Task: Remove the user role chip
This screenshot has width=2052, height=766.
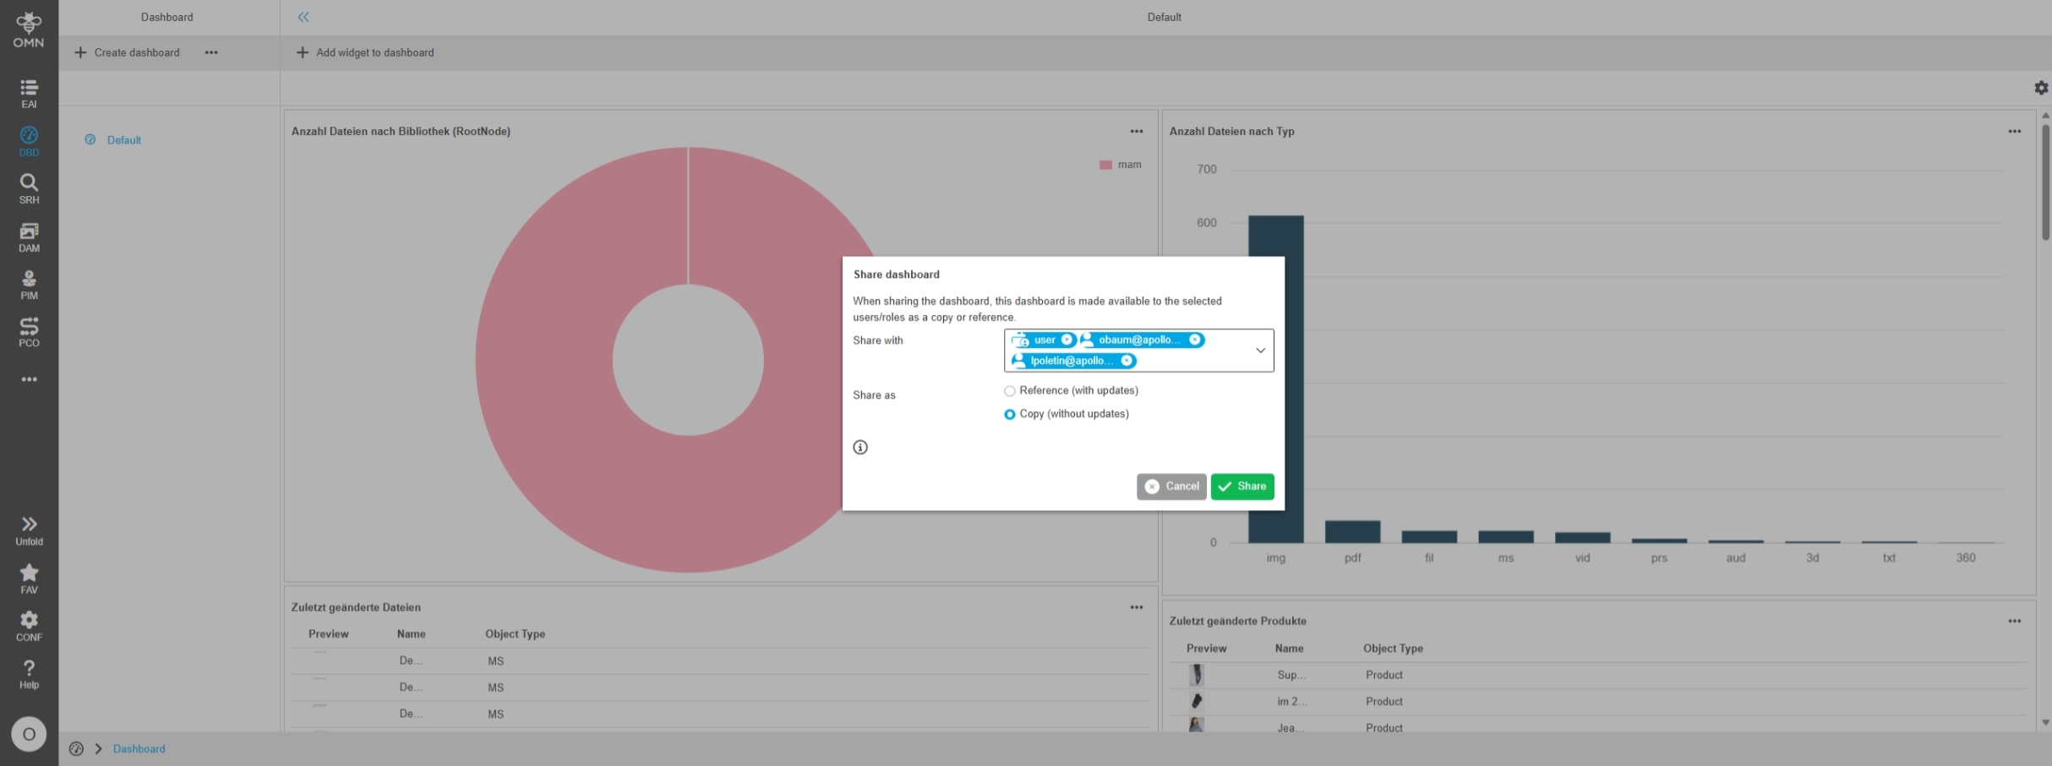Action: tap(1067, 340)
